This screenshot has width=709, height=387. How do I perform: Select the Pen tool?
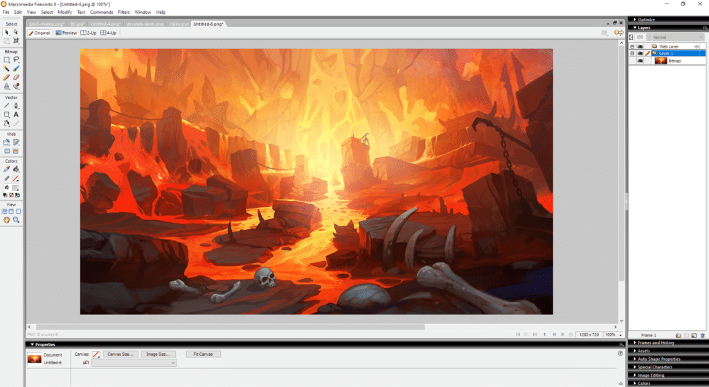(x=16, y=105)
